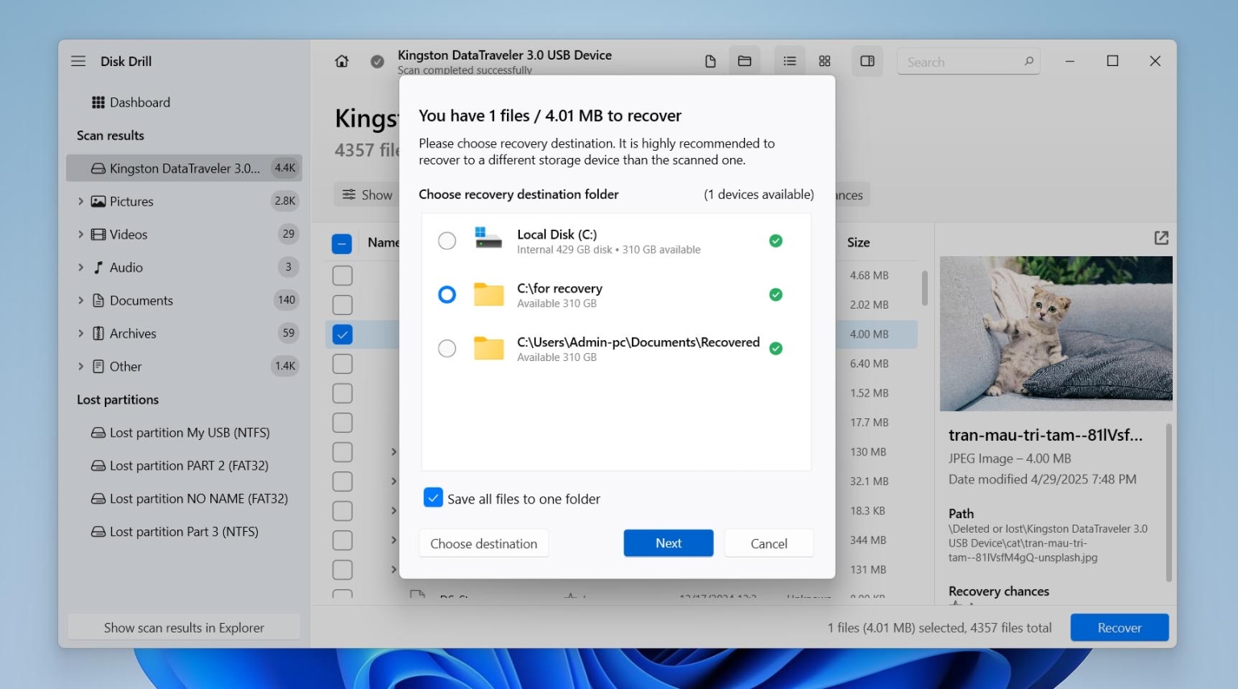
Task: Click the Lost partition My USB drive icon
Action: 98,433
